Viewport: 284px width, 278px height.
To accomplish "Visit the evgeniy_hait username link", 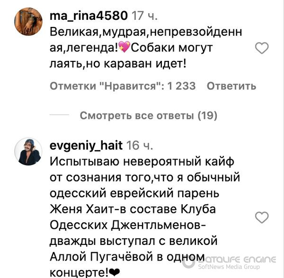I will pyautogui.click(x=86, y=145).
